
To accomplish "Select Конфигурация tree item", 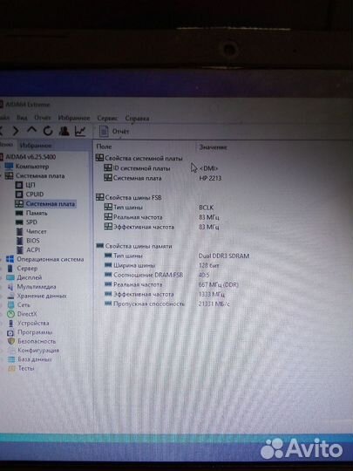I will pyautogui.click(x=38, y=351).
